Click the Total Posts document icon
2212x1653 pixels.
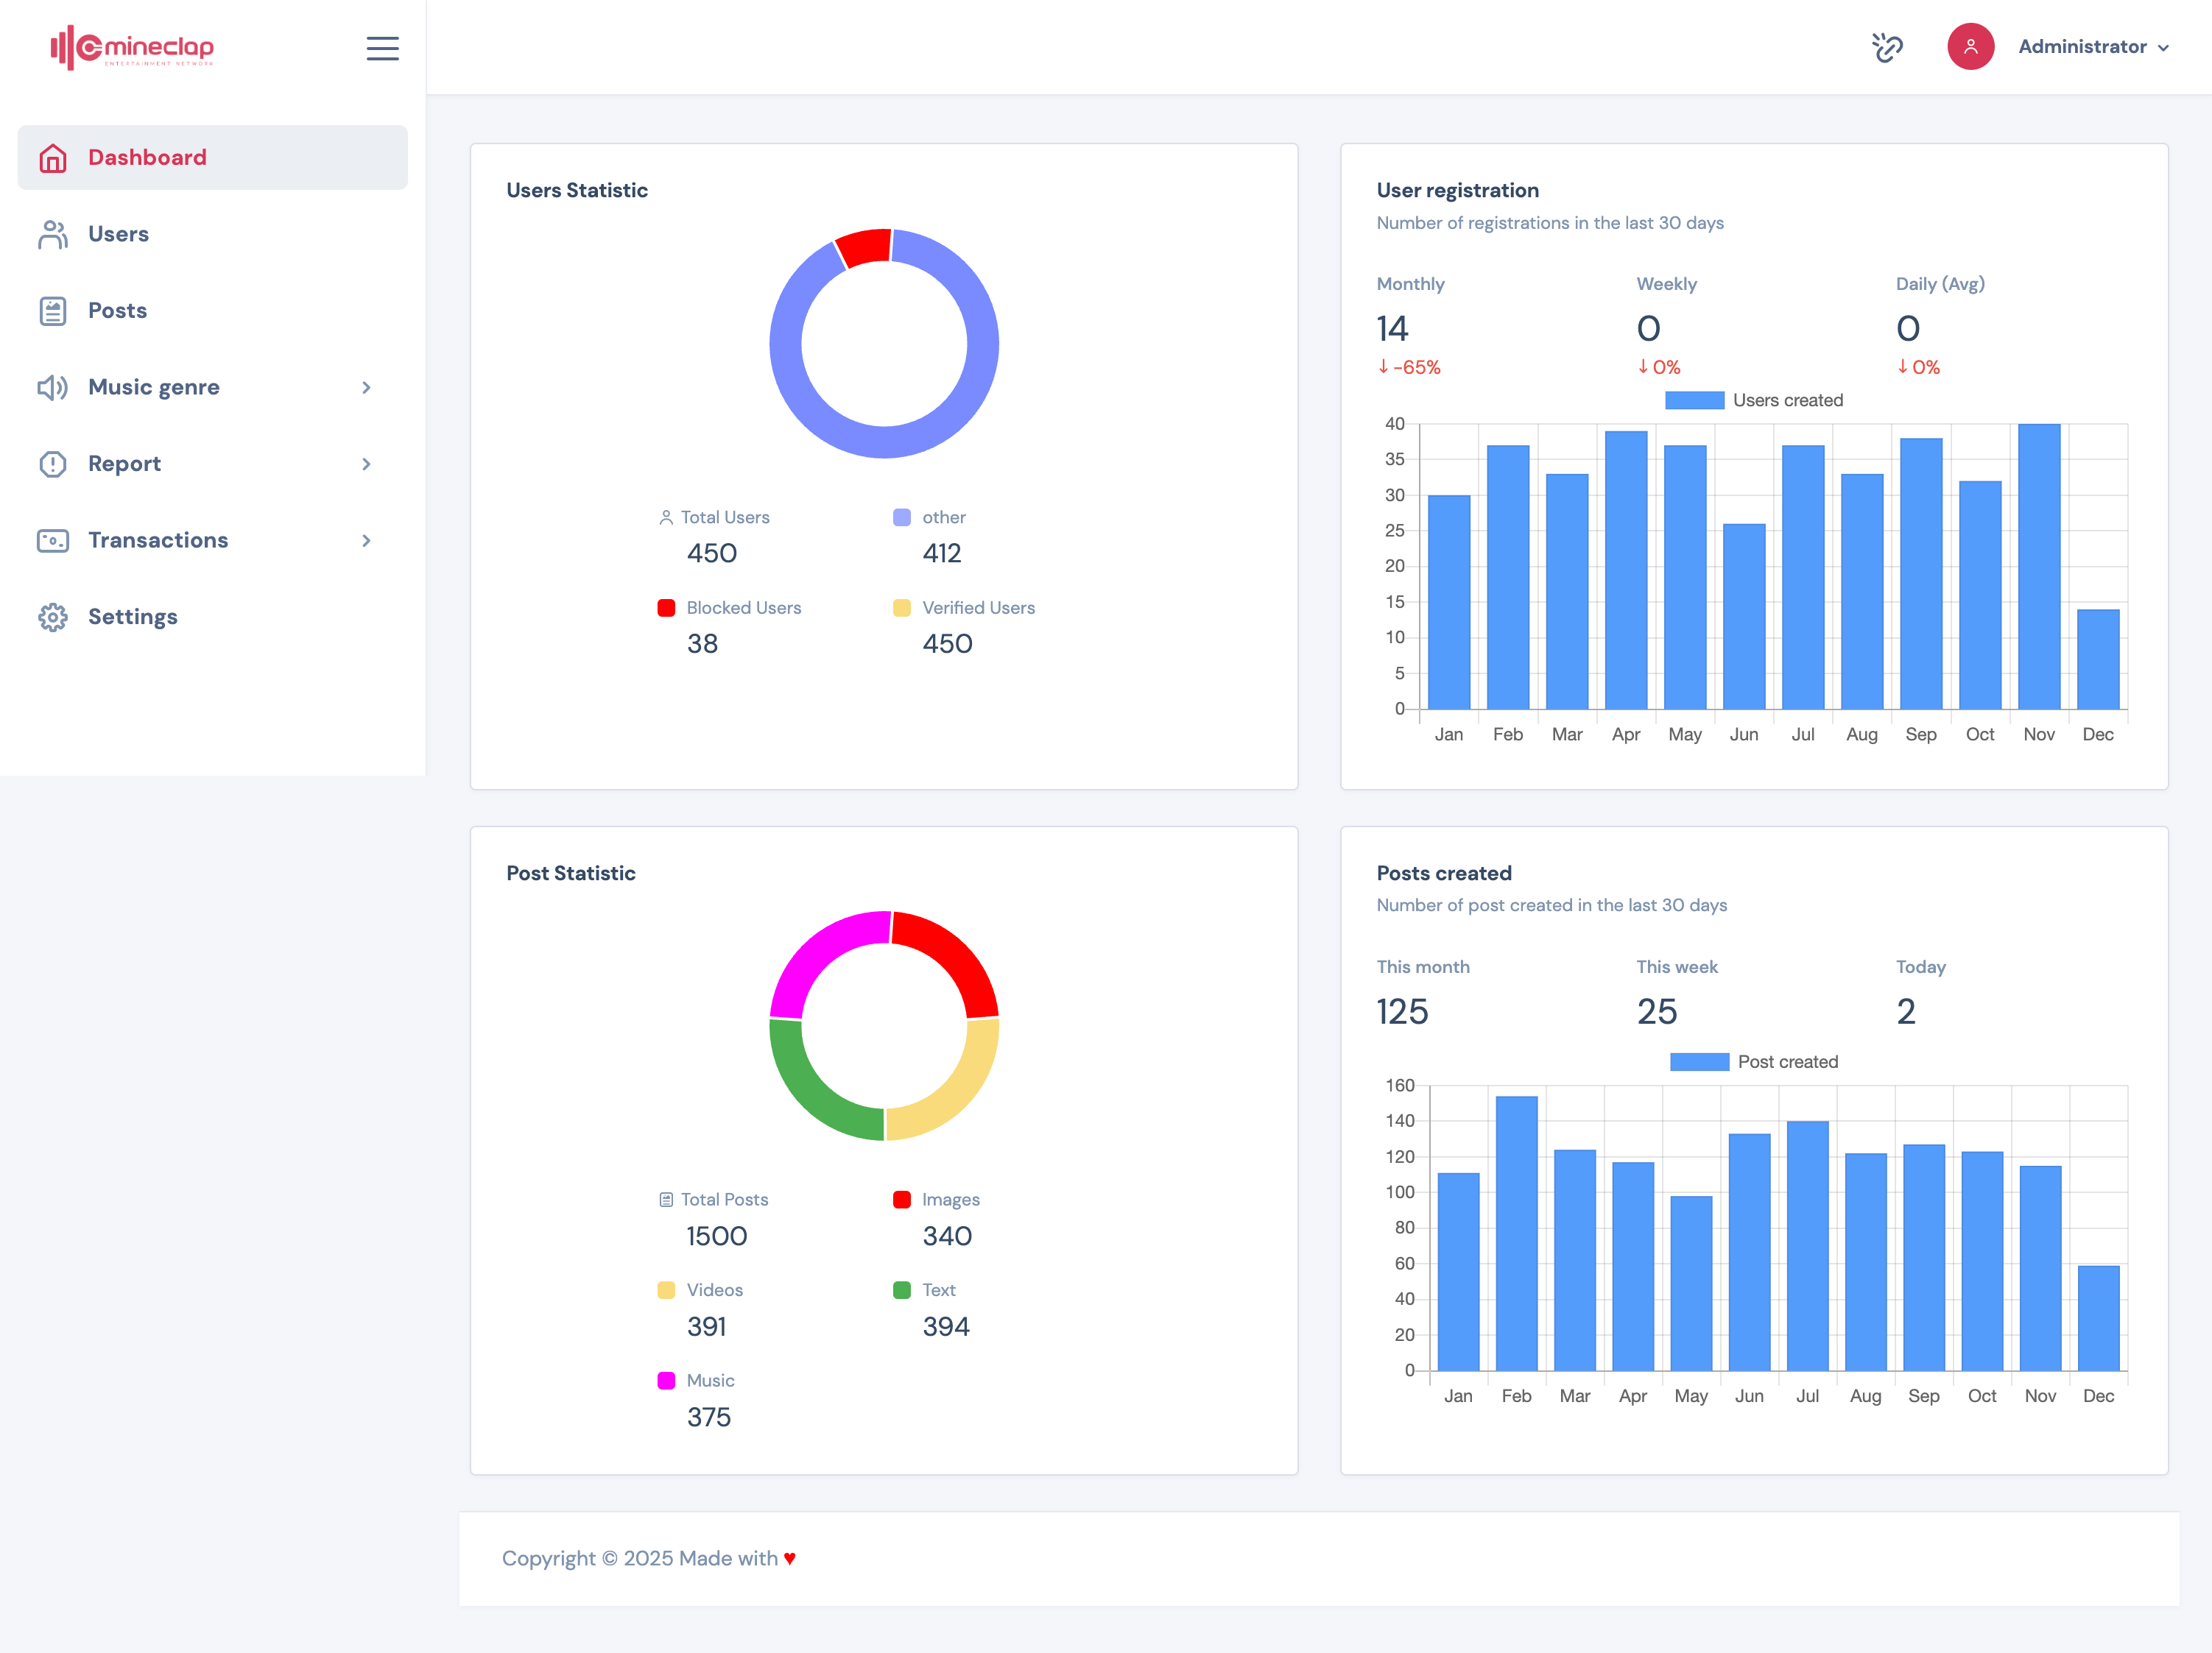click(x=666, y=1200)
